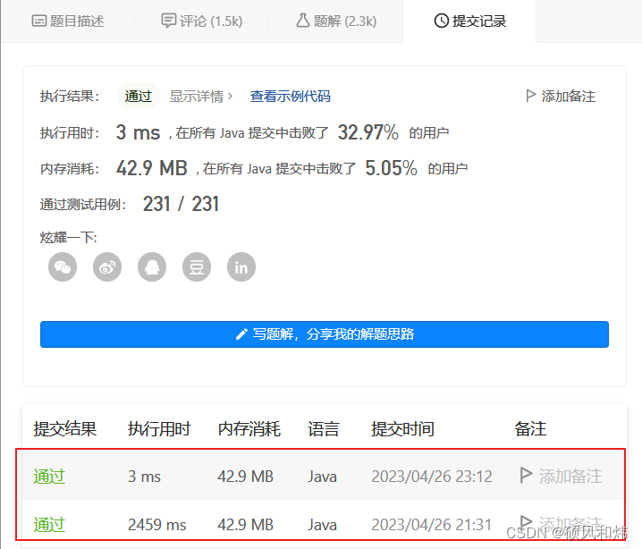The image size is (642, 549).
Task: Click pencil icon on 写题解 button
Action: point(241,334)
